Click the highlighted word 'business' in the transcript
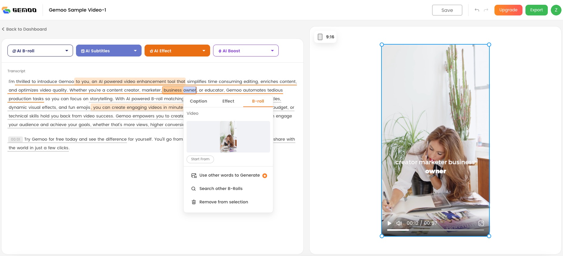 (173, 90)
